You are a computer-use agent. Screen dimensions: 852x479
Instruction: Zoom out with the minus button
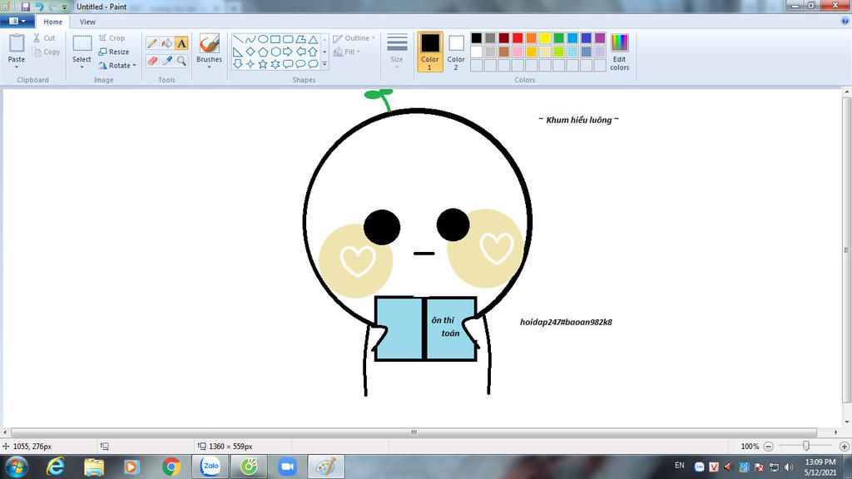(768, 447)
